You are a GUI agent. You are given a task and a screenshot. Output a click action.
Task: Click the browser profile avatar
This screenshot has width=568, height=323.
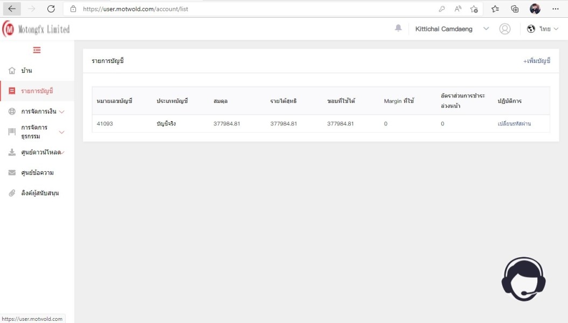click(x=535, y=9)
